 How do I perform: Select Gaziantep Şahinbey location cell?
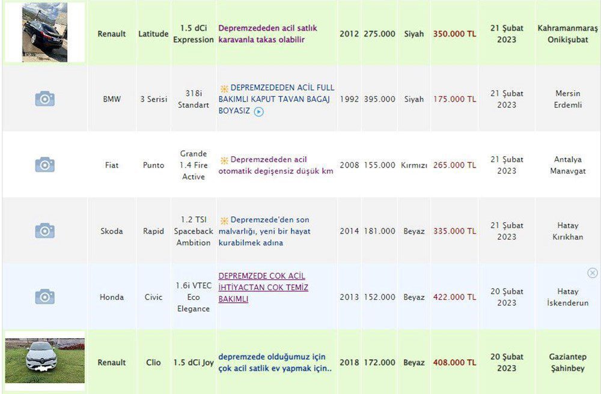tap(567, 362)
